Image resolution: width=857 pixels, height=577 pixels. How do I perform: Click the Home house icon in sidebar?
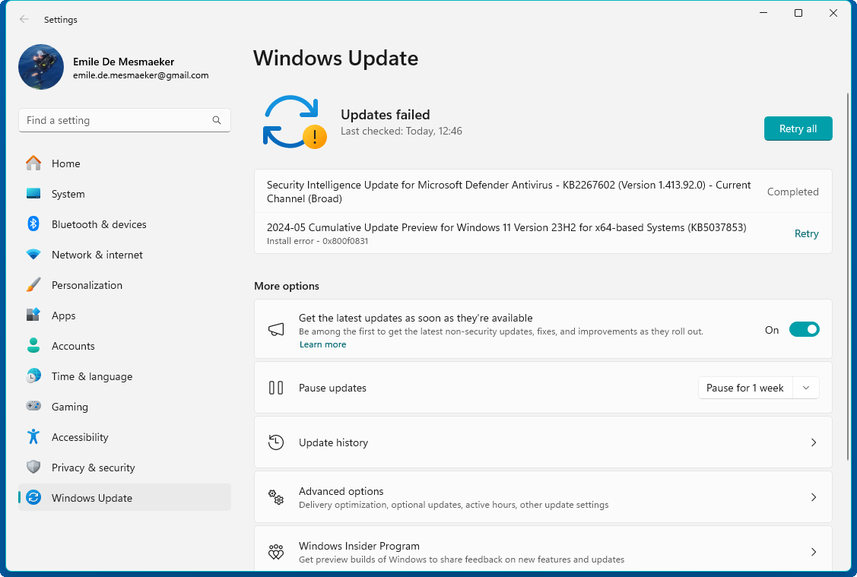coord(33,163)
